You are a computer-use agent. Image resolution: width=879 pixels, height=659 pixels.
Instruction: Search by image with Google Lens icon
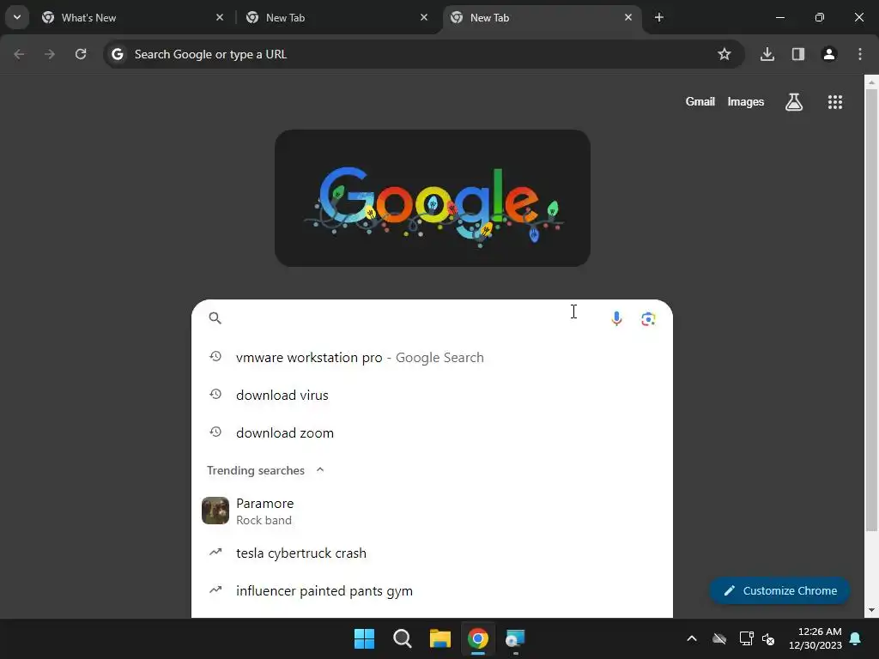click(x=648, y=319)
